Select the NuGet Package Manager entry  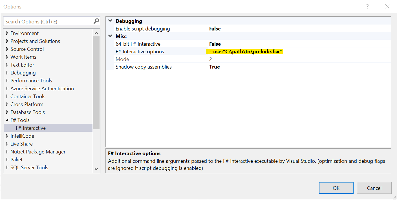(x=38, y=152)
